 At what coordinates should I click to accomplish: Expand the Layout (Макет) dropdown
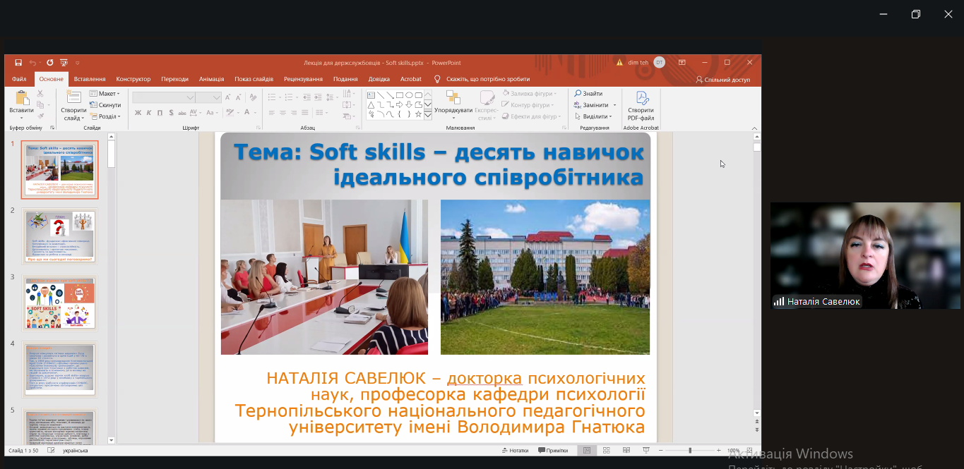pos(105,94)
